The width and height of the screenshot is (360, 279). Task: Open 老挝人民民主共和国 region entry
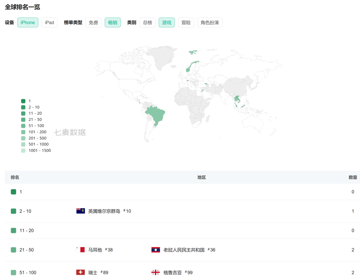coord(184,250)
